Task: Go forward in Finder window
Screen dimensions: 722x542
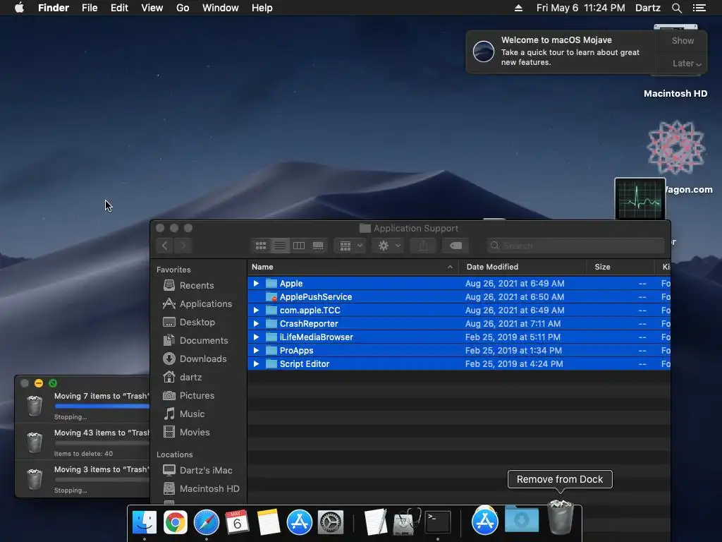Action: click(x=183, y=246)
